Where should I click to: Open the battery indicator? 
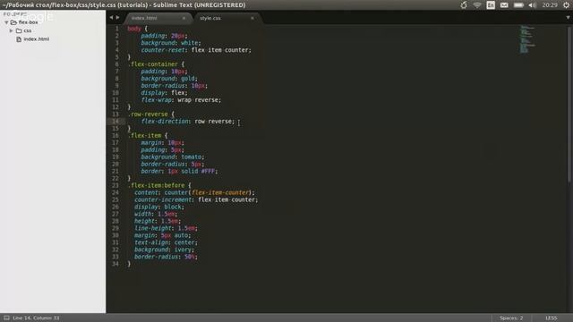518,5
